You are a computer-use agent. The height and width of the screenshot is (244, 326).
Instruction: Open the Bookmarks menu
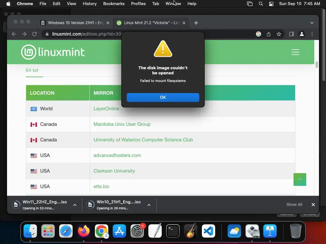pyautogui.click(x=114, y=3)
